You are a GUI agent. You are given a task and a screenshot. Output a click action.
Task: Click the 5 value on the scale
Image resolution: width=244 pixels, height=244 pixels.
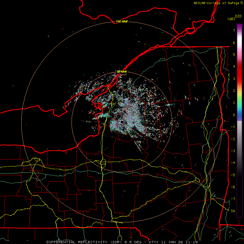coord(234,54)
